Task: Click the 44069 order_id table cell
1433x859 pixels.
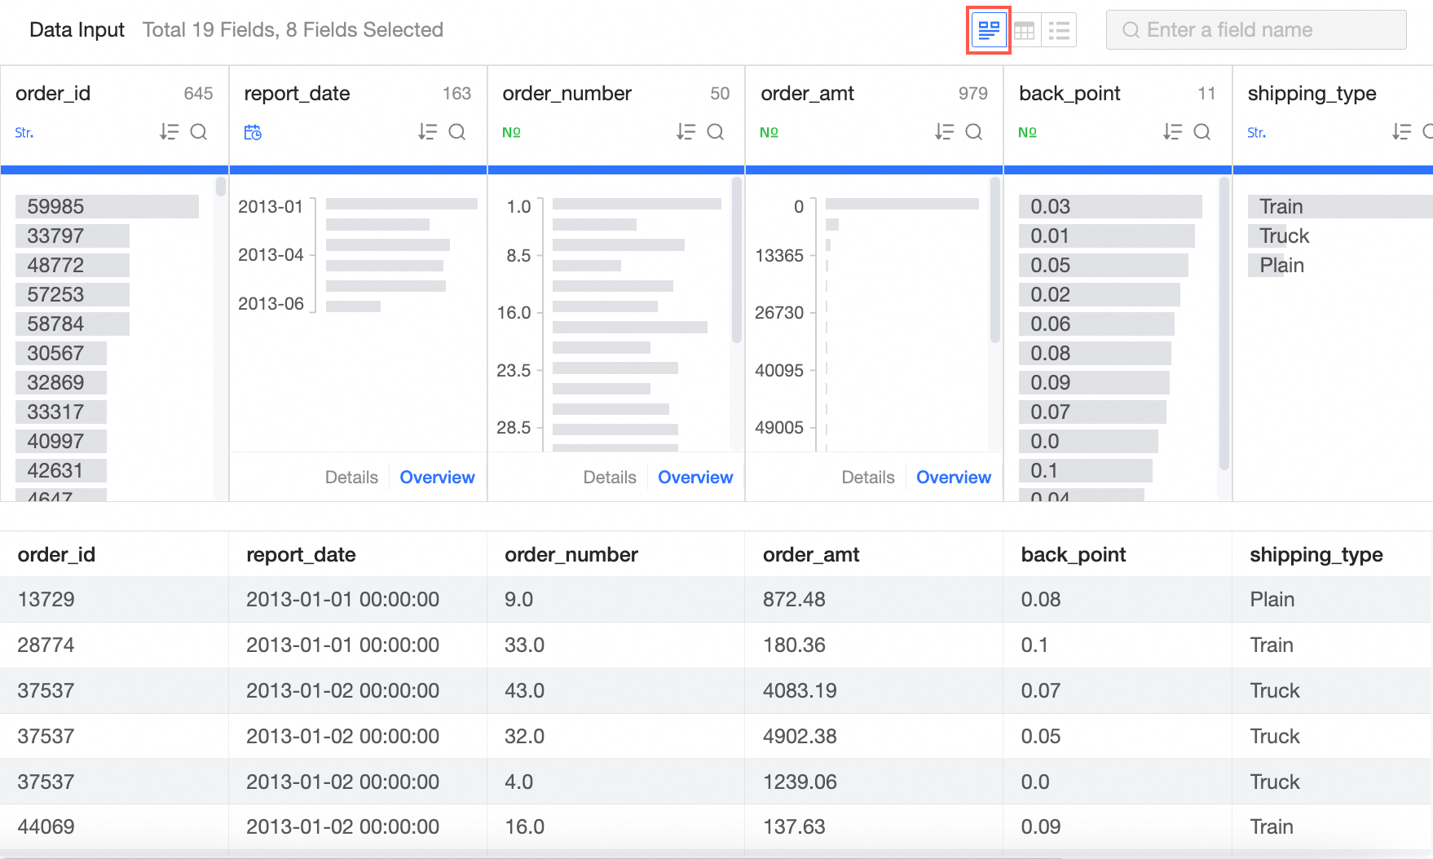Action: (x=46, y=826)
